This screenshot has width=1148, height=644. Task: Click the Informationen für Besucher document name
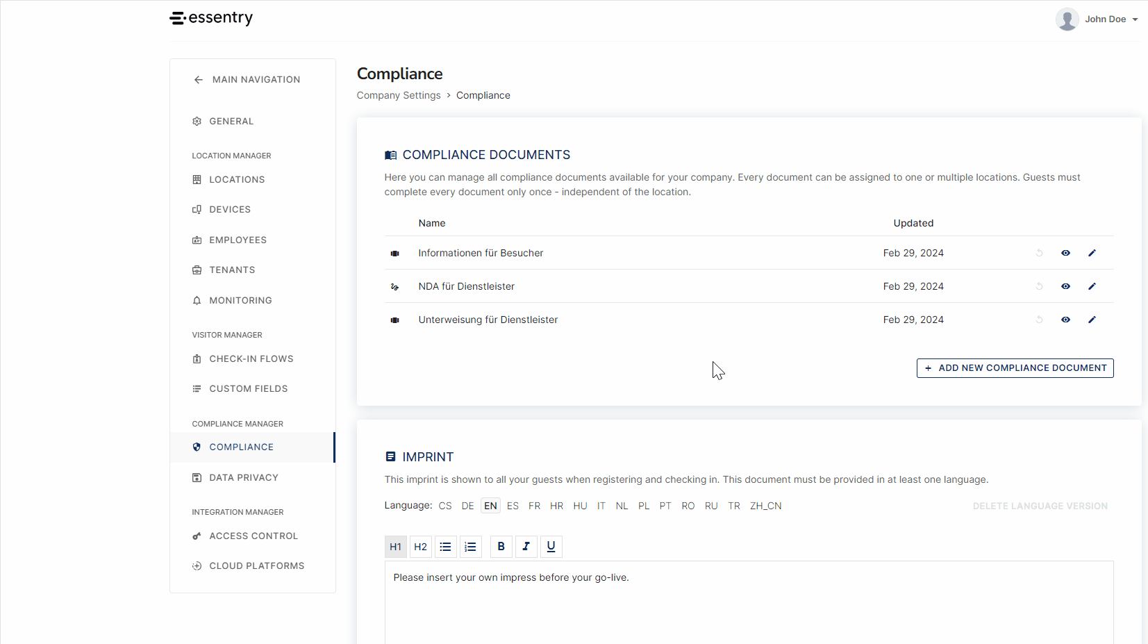[x=481, y=254]
